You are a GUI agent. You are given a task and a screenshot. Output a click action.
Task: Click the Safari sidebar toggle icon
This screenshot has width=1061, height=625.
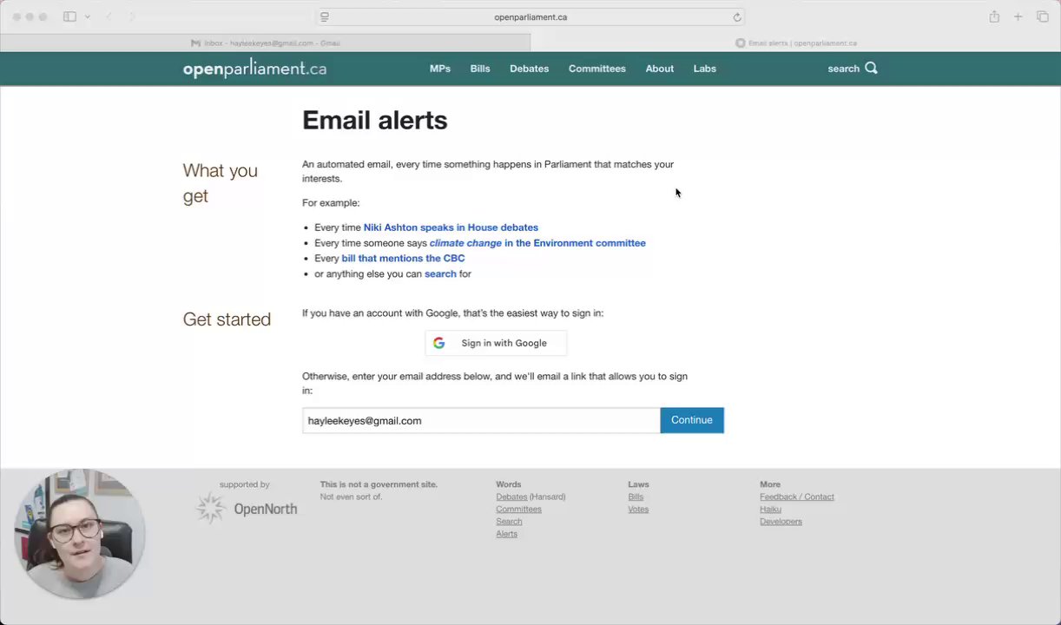pyautogui.click(x=69, y=16)
